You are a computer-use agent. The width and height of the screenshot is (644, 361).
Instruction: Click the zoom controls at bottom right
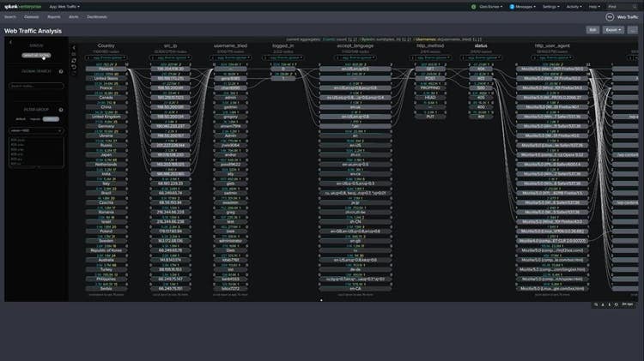[605, 304]
